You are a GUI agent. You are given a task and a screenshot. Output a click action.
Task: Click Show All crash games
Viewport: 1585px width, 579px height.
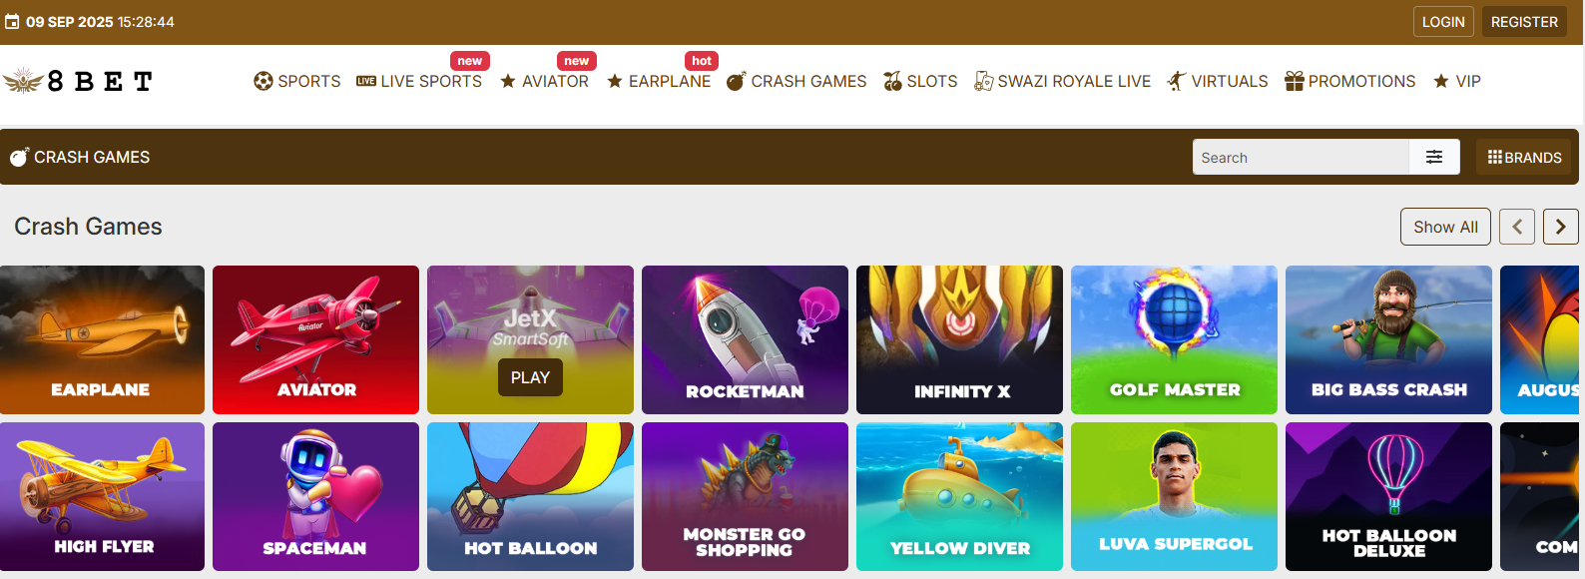[x=1445, y=227]
